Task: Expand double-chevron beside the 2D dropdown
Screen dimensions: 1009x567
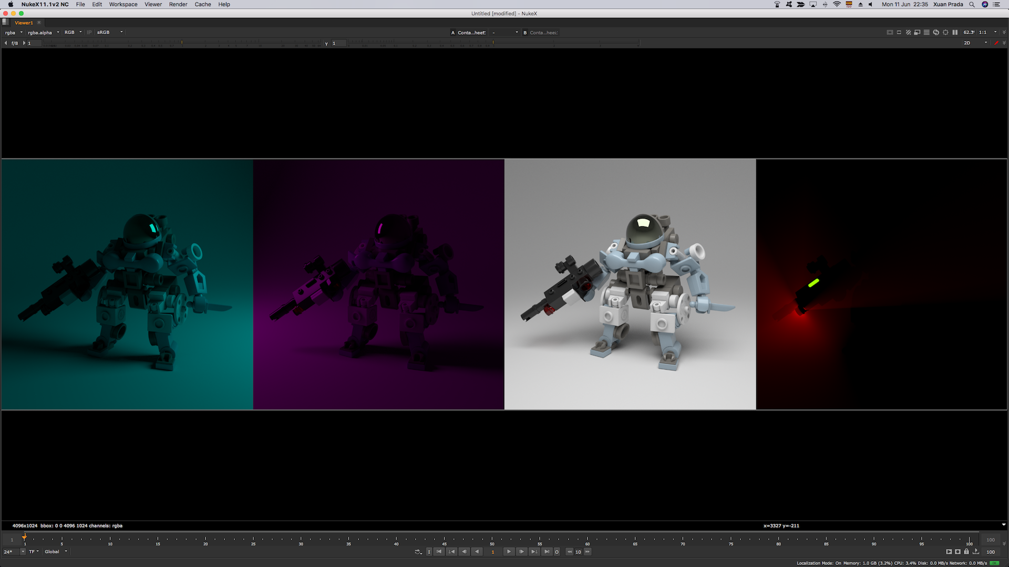Action: (x=1004, y=43)
